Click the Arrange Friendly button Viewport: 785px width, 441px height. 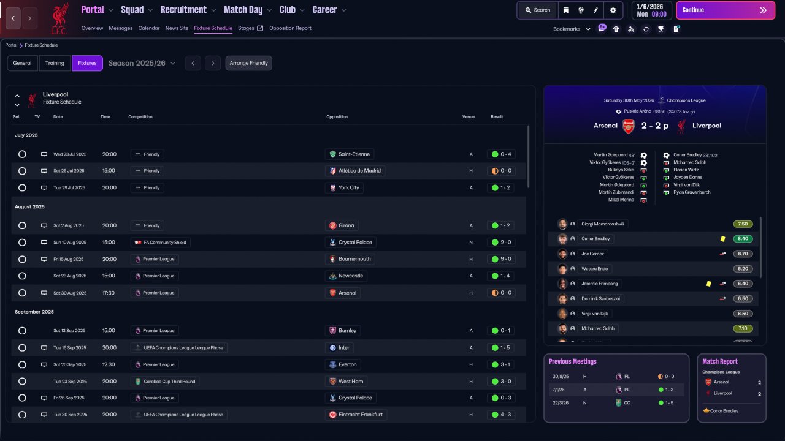(249, 63)
